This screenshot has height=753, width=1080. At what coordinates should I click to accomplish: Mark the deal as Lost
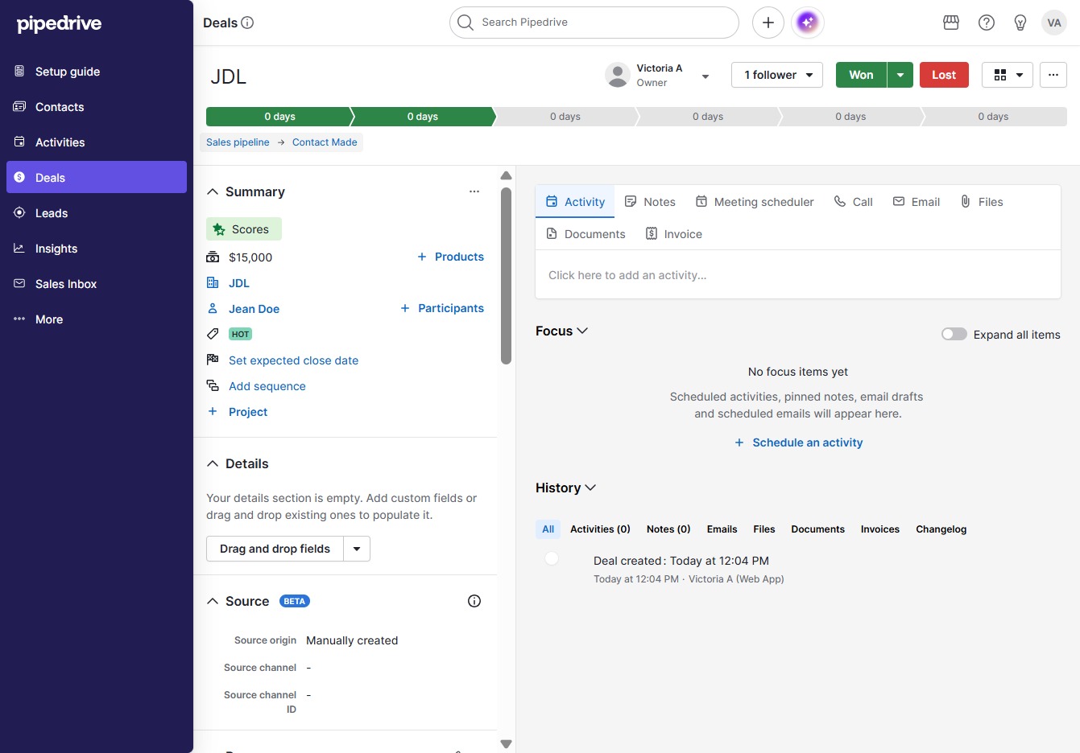coord(944,75)
